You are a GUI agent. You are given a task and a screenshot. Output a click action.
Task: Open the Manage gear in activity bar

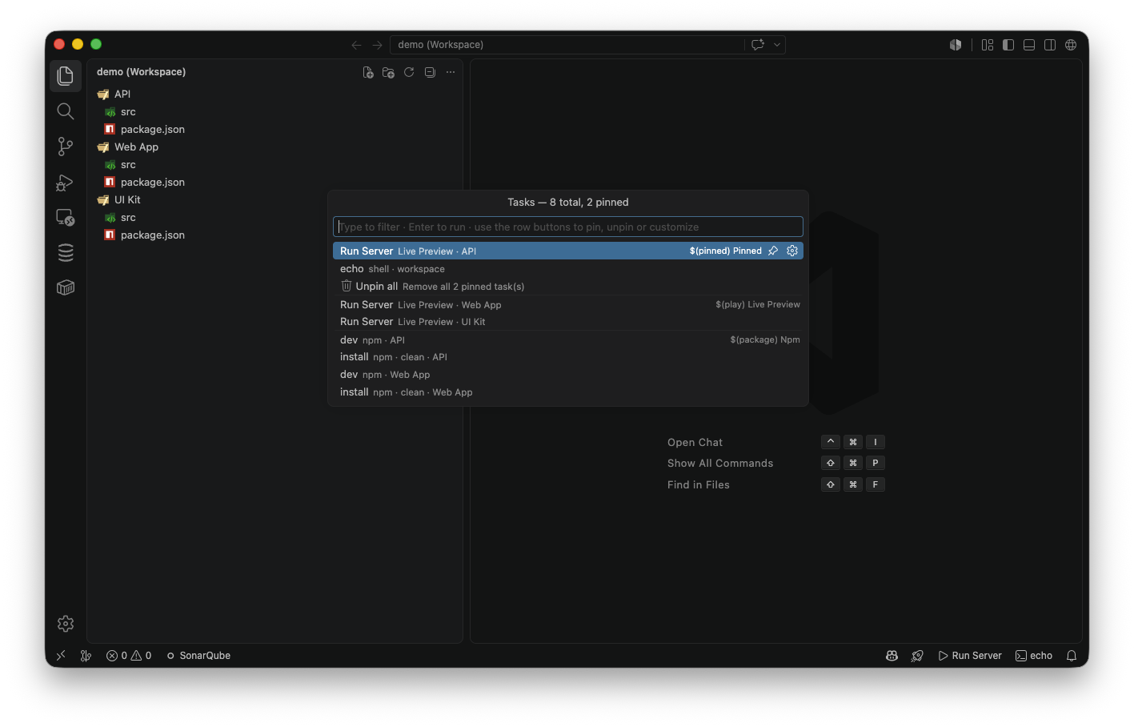click(x=66, y=624)
